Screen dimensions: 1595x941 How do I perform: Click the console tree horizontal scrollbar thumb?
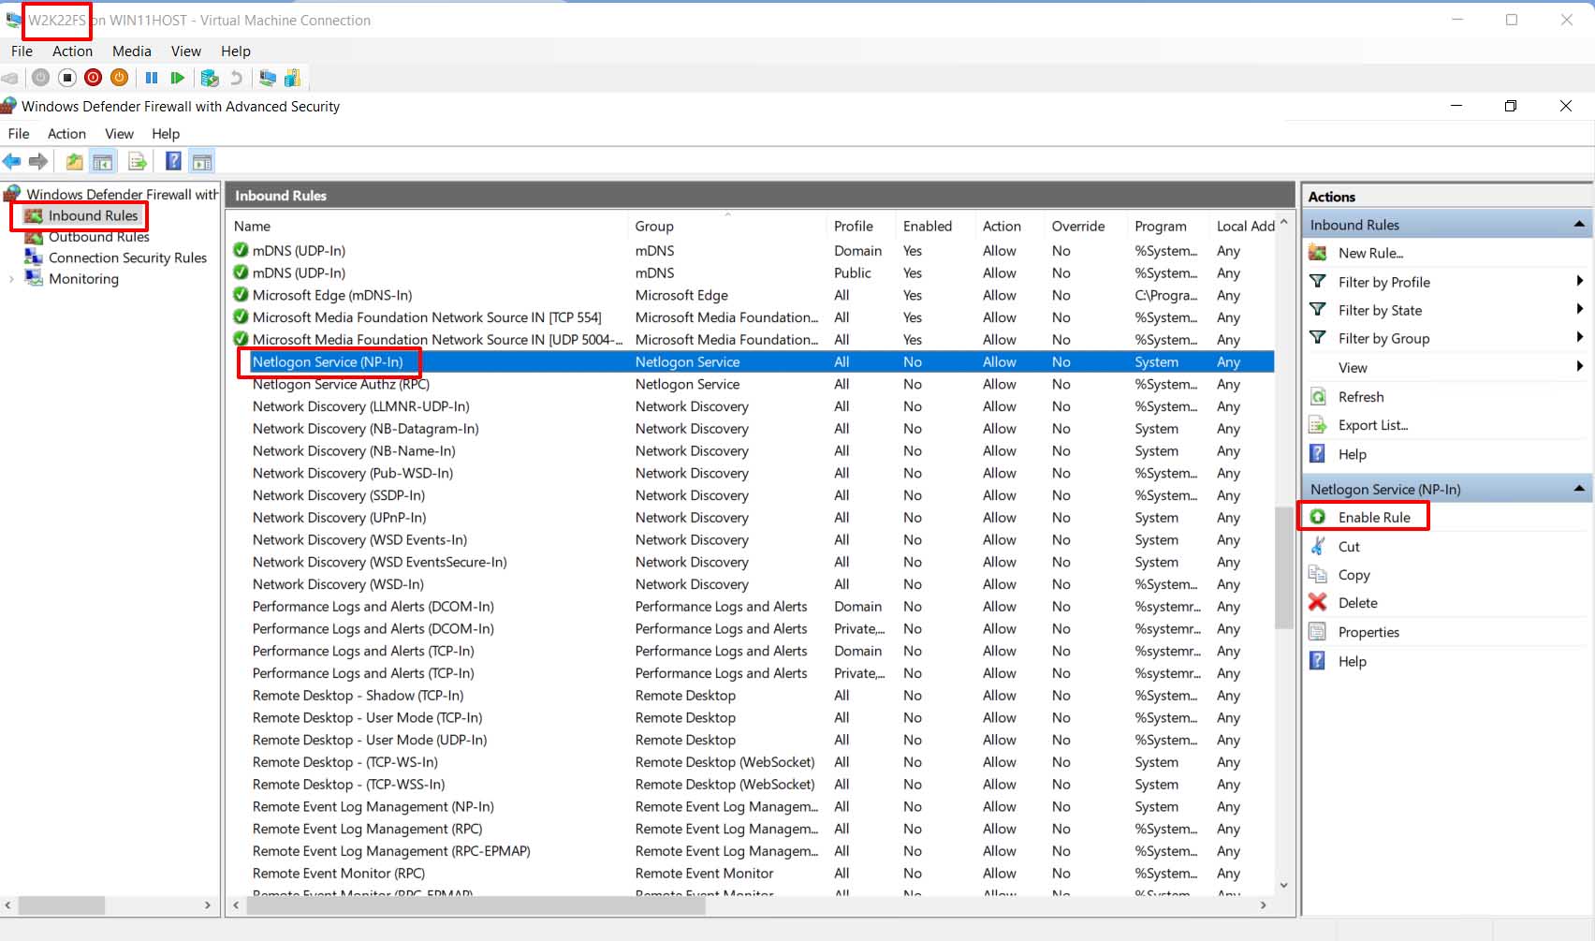click(x=62, y=905)
